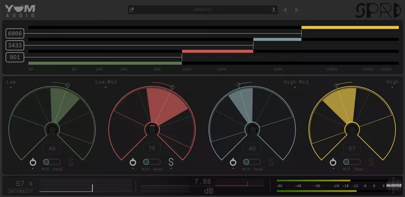
Task: Solo the High-Mid band with its S icon
Action: (271, 162)
